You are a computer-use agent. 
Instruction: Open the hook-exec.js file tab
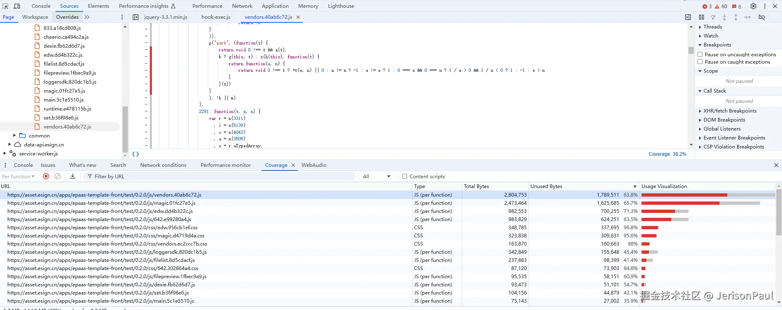click(x=216, y=17)
